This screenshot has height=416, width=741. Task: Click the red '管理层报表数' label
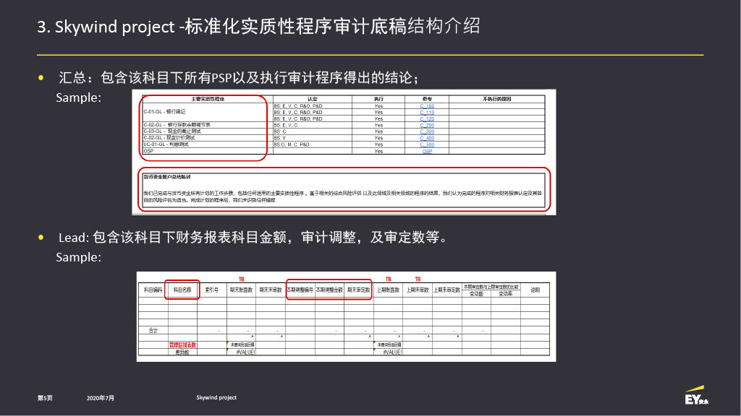182,345
